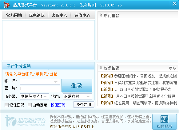Toggle the 自动登录 checkbox
The image size is (179, 131).
pyautogui.click(x=30, y=105)
